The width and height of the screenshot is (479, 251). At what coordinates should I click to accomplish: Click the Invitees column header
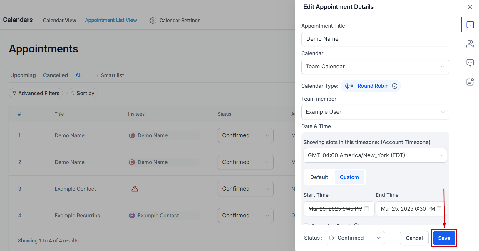(x=136, y=114)
